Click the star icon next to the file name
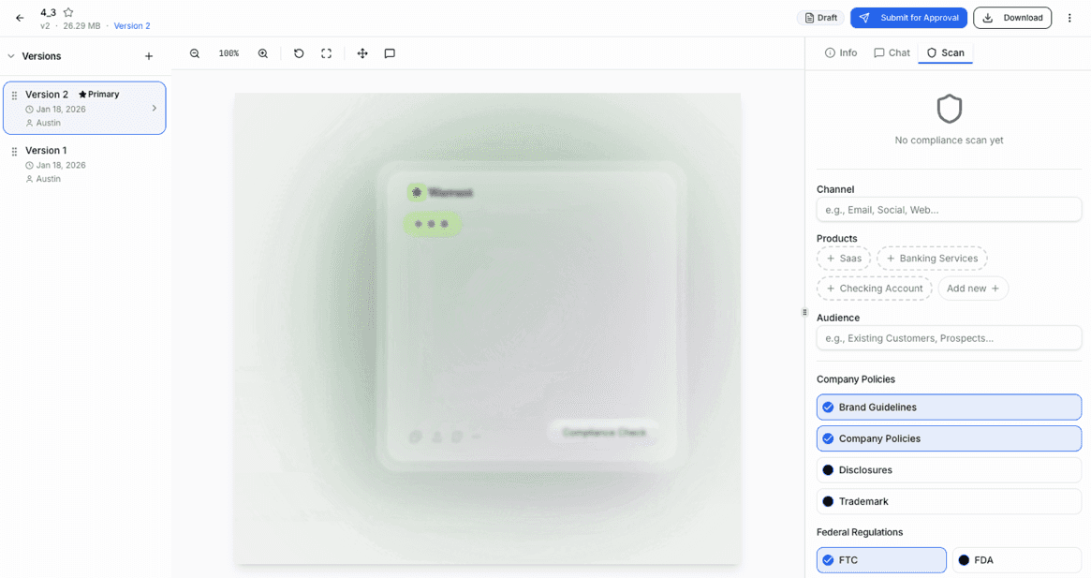Viewport: 1091px width, 578px height. [x=66, y=12]
